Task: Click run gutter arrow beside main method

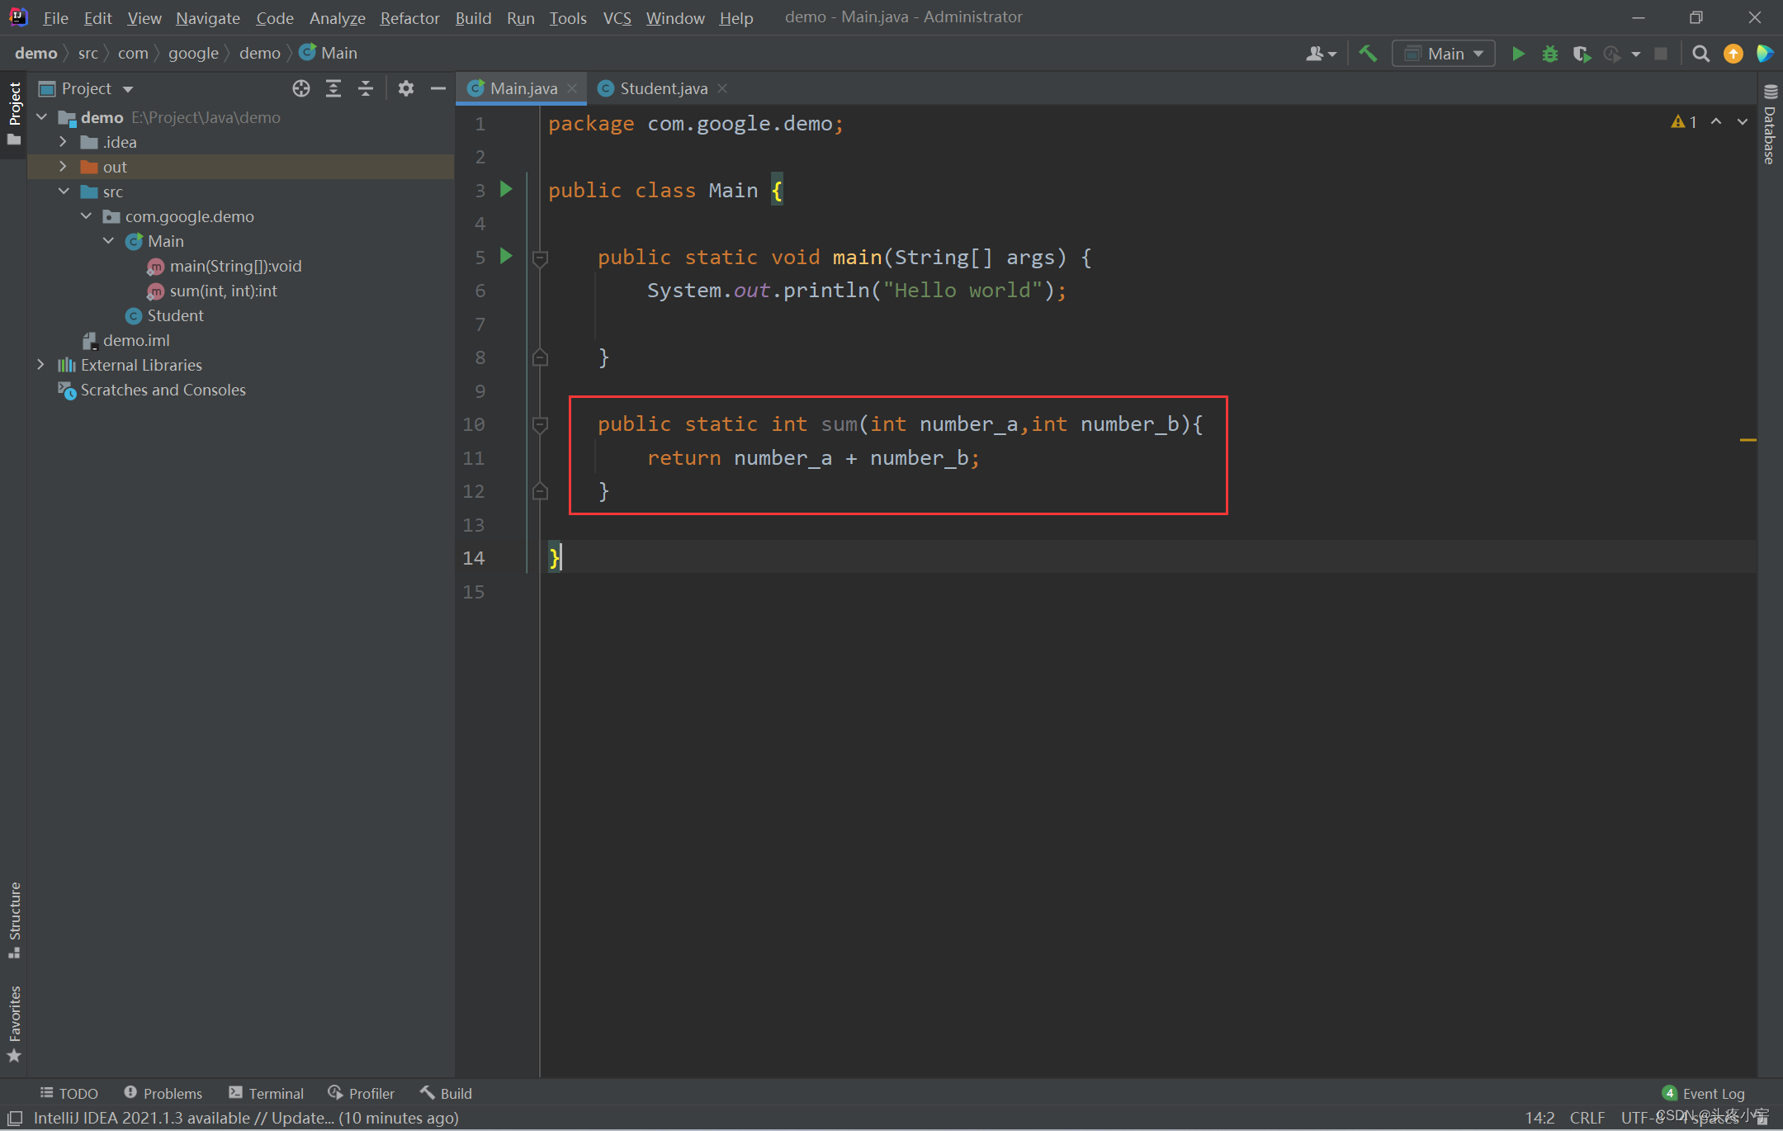Action: pyautogui.click(x=506, y=257)
